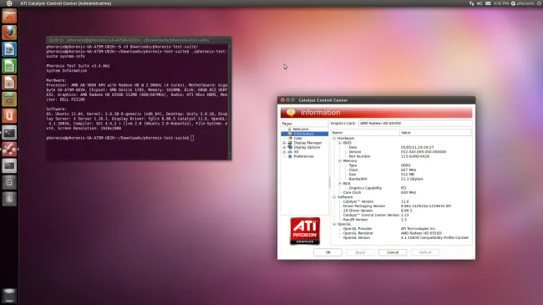543x305 pixels.
Task: Expand the Display Options tree node
Action: point(284,147)
